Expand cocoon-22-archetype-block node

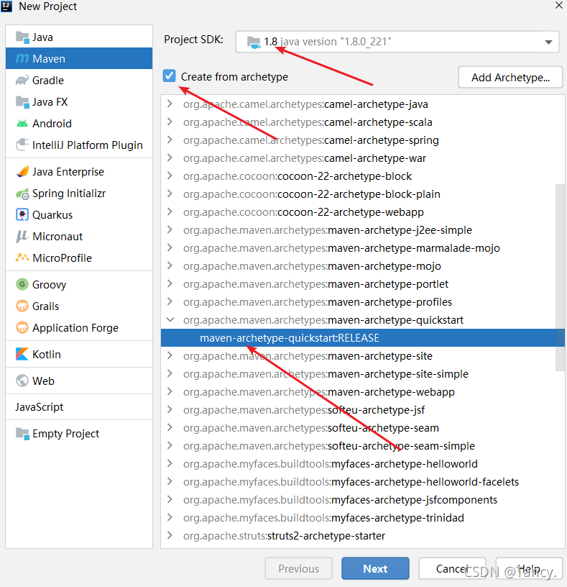point(170,176)
